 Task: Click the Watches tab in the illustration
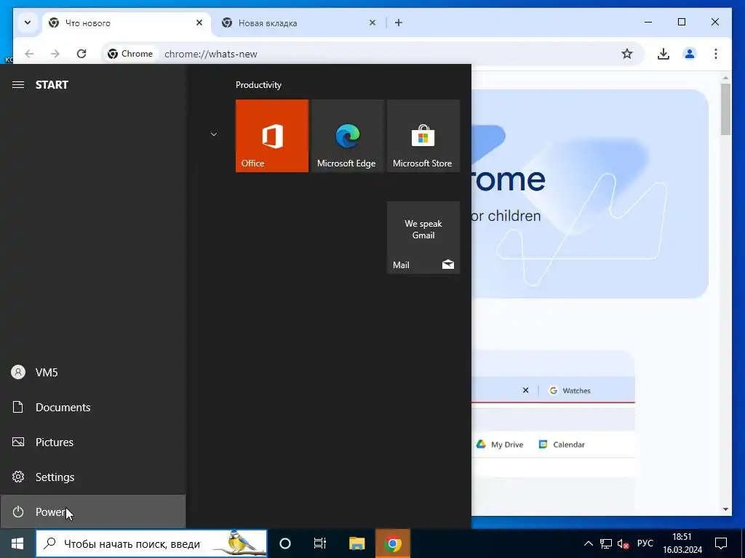570,390
